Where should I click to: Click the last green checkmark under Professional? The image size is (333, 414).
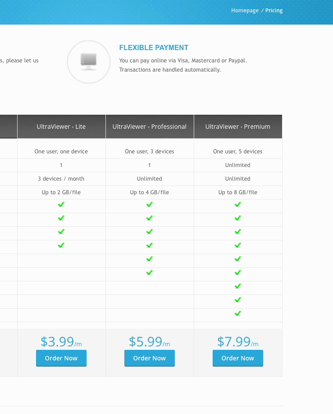(149, 272)
